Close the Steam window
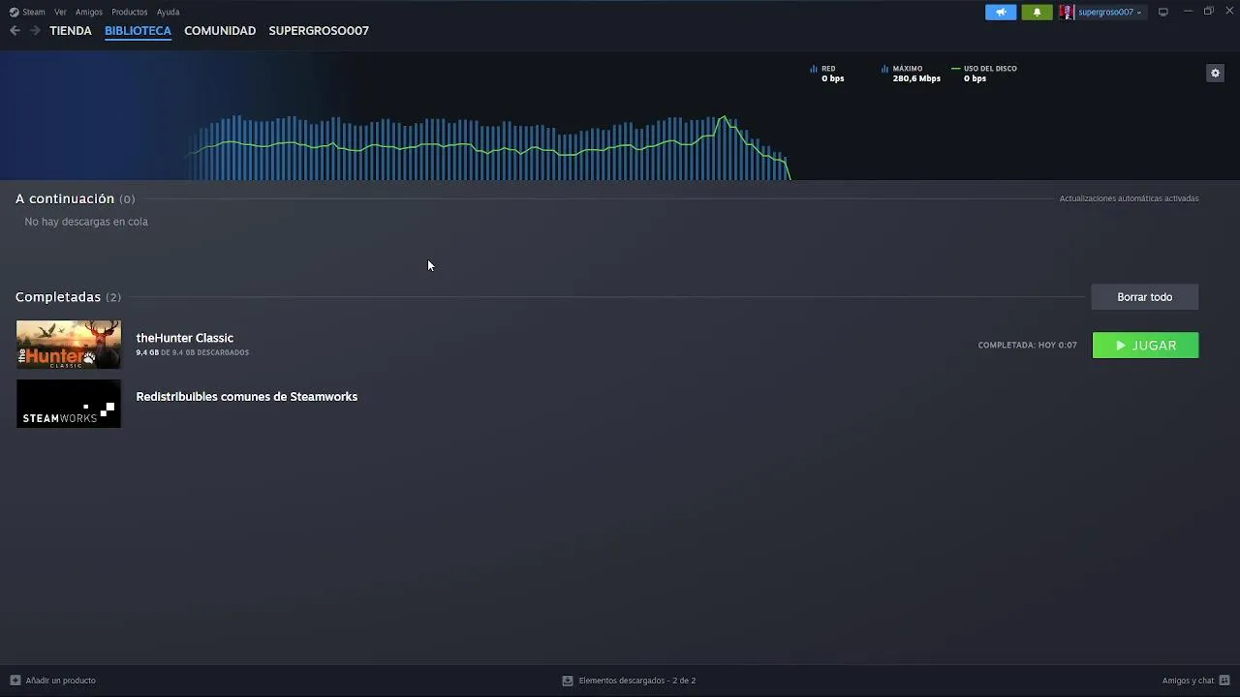 pyautogui.click(x=1228, y=12)
